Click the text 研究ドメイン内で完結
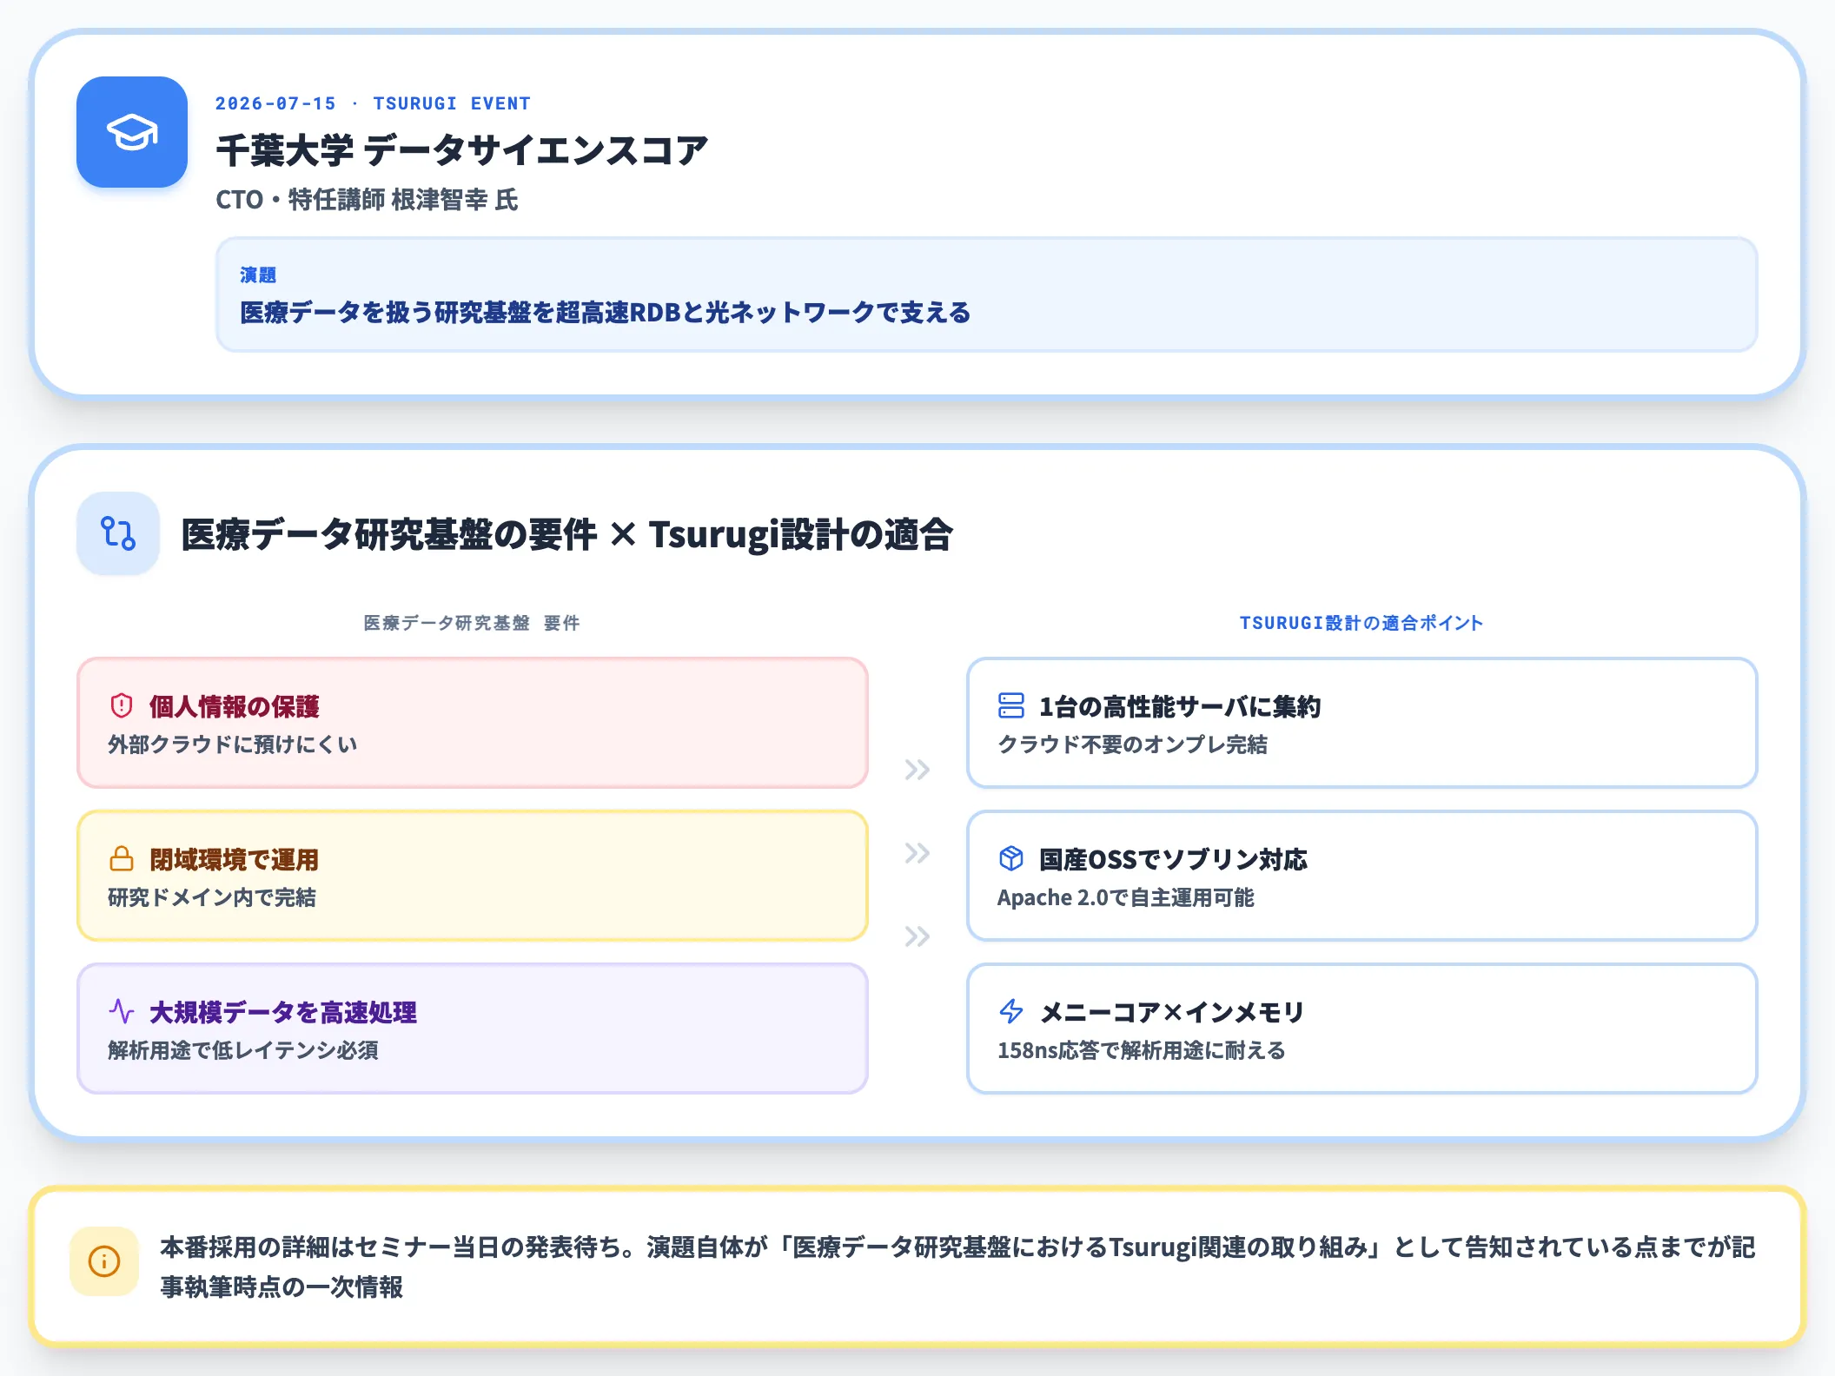This screenshot has width=1835, height=1376. pos(212,897)
